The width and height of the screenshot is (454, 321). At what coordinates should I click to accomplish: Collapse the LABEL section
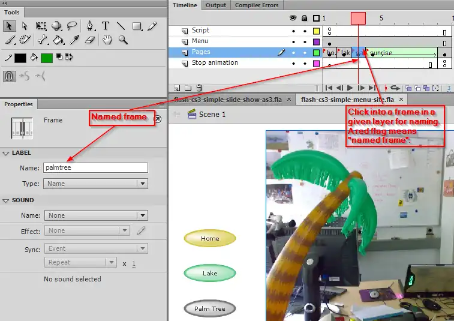[x=6, y=153]
